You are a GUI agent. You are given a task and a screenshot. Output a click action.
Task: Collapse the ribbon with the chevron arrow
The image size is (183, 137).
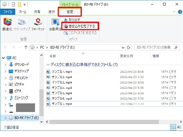click(x=174, y=12)
